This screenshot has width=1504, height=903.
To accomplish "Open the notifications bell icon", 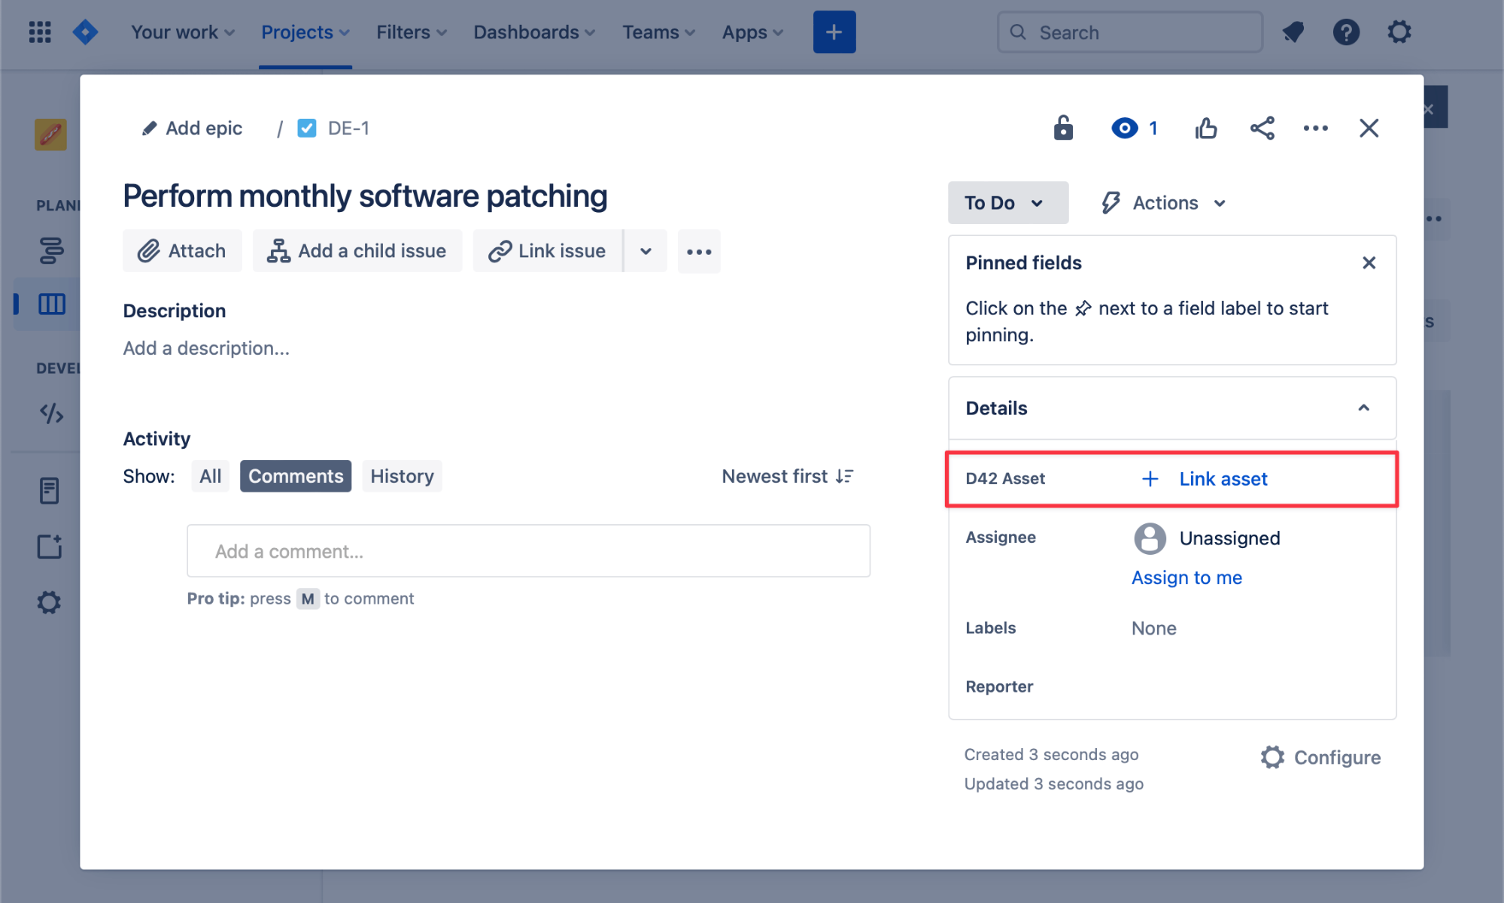I will point(1293,32).
